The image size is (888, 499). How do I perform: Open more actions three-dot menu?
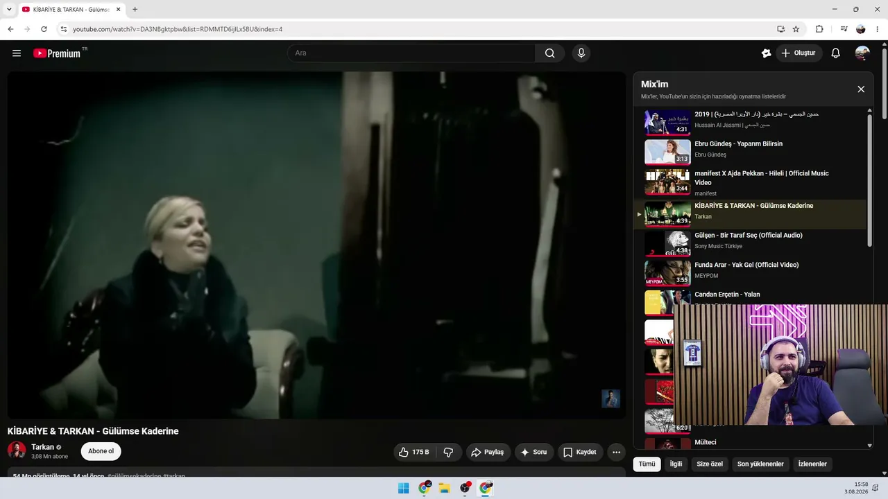point(616,452)
